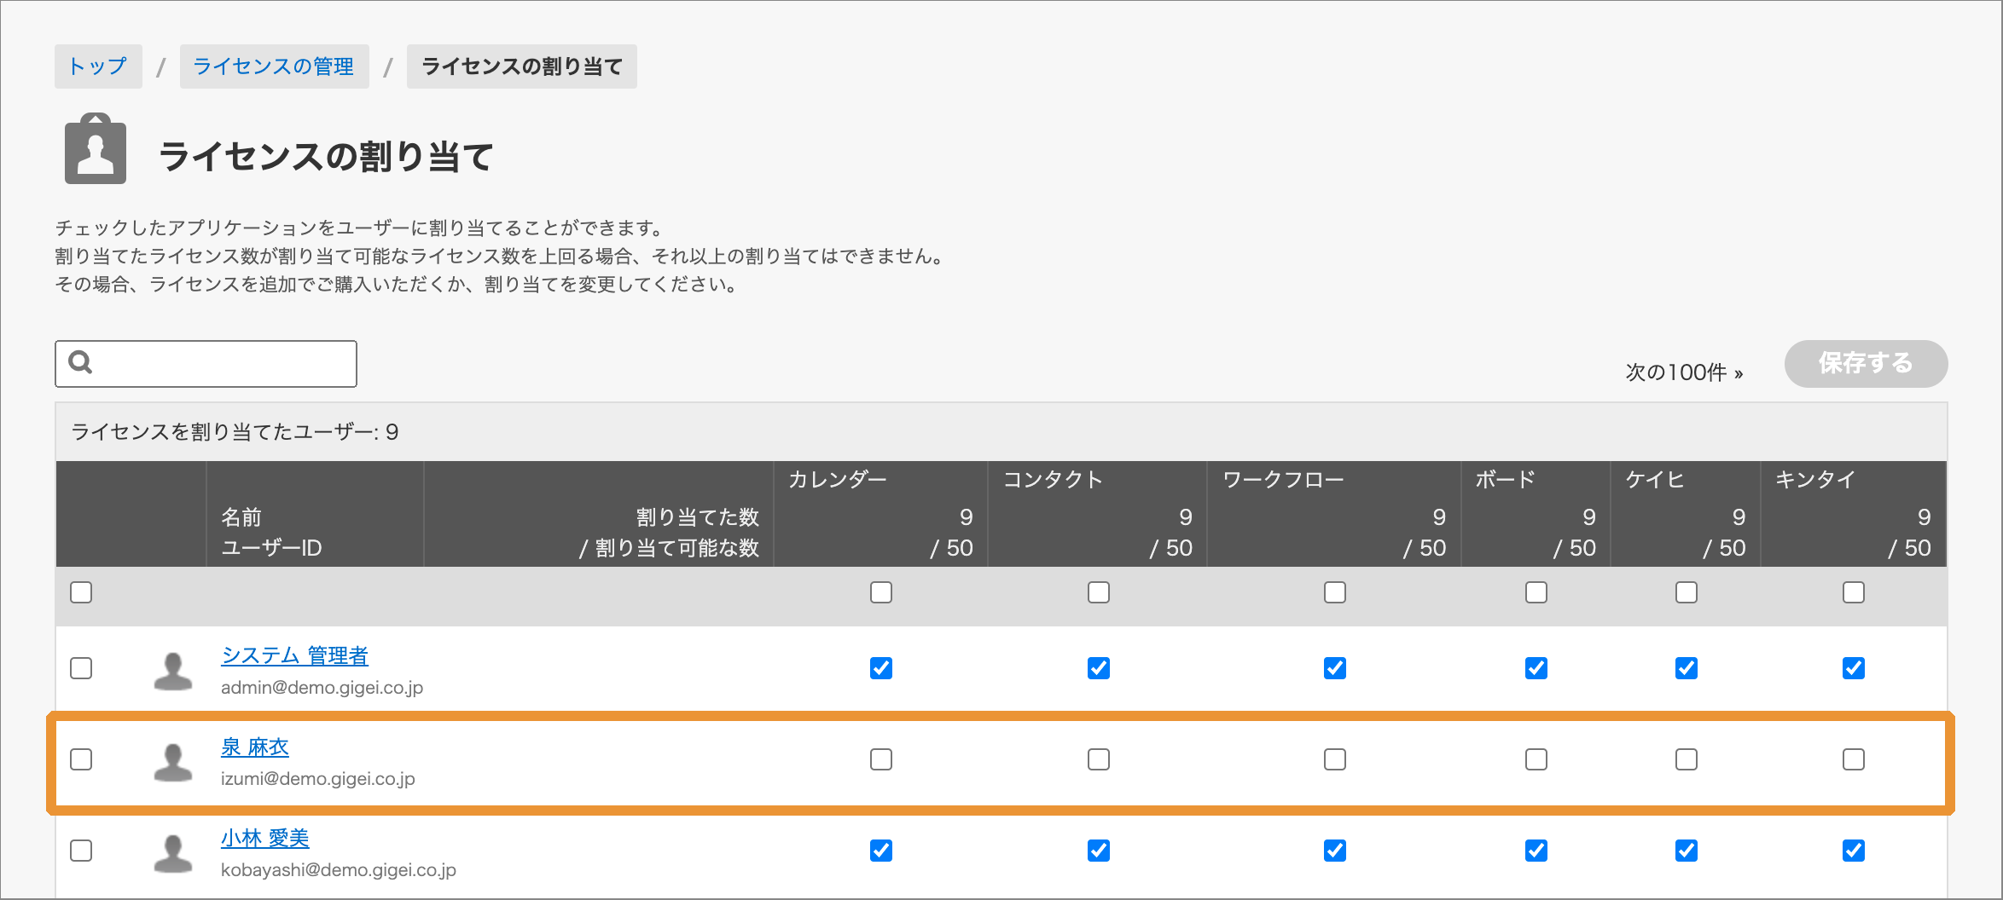The height and width of the screenshot is (900, 2003).
Task: Click the 保存する button
Action: coord(1866,364)
